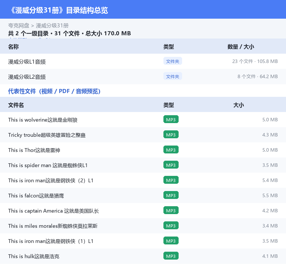Click the 5.4 MB size value
The height and width of the screenshot is (273, 286).
pos(270,180)
